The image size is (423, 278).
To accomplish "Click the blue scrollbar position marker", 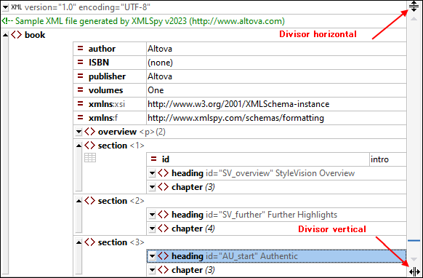I will (x=414, y=240).
